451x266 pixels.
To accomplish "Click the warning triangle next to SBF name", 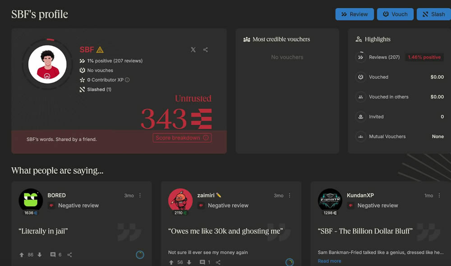I will [100, 50].
